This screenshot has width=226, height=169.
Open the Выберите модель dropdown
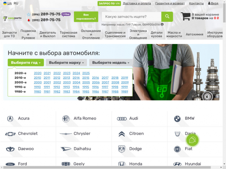click(111, 62)
